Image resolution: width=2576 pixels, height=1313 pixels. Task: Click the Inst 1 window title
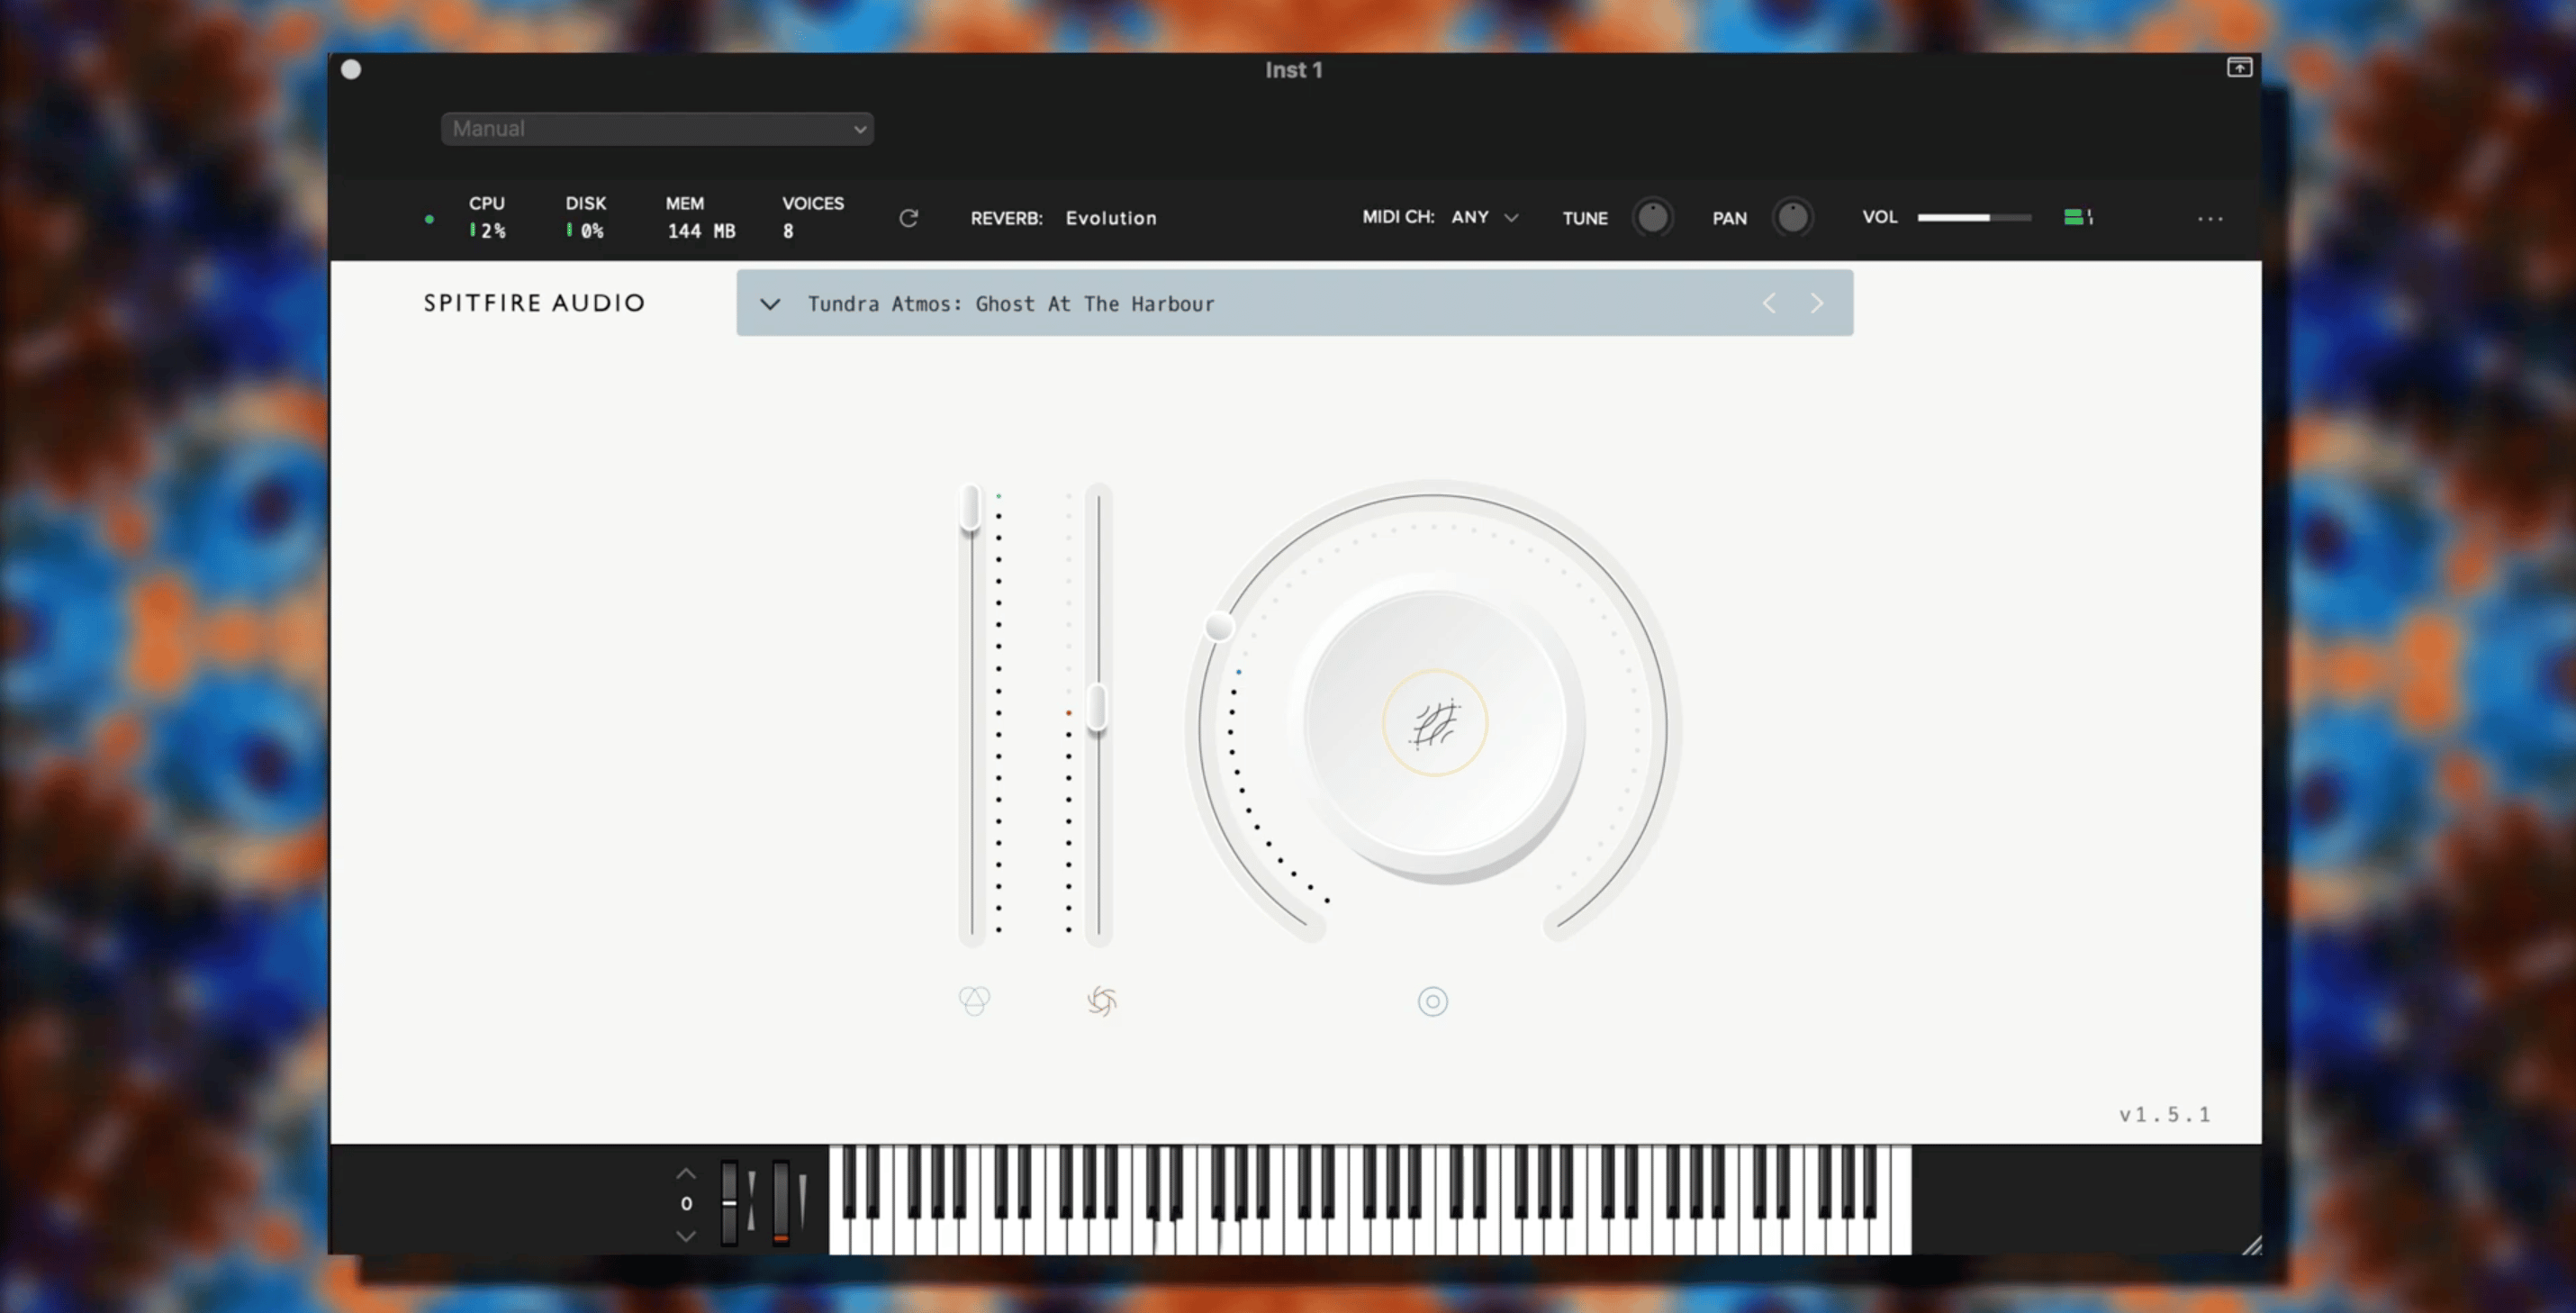[1293, 70]
